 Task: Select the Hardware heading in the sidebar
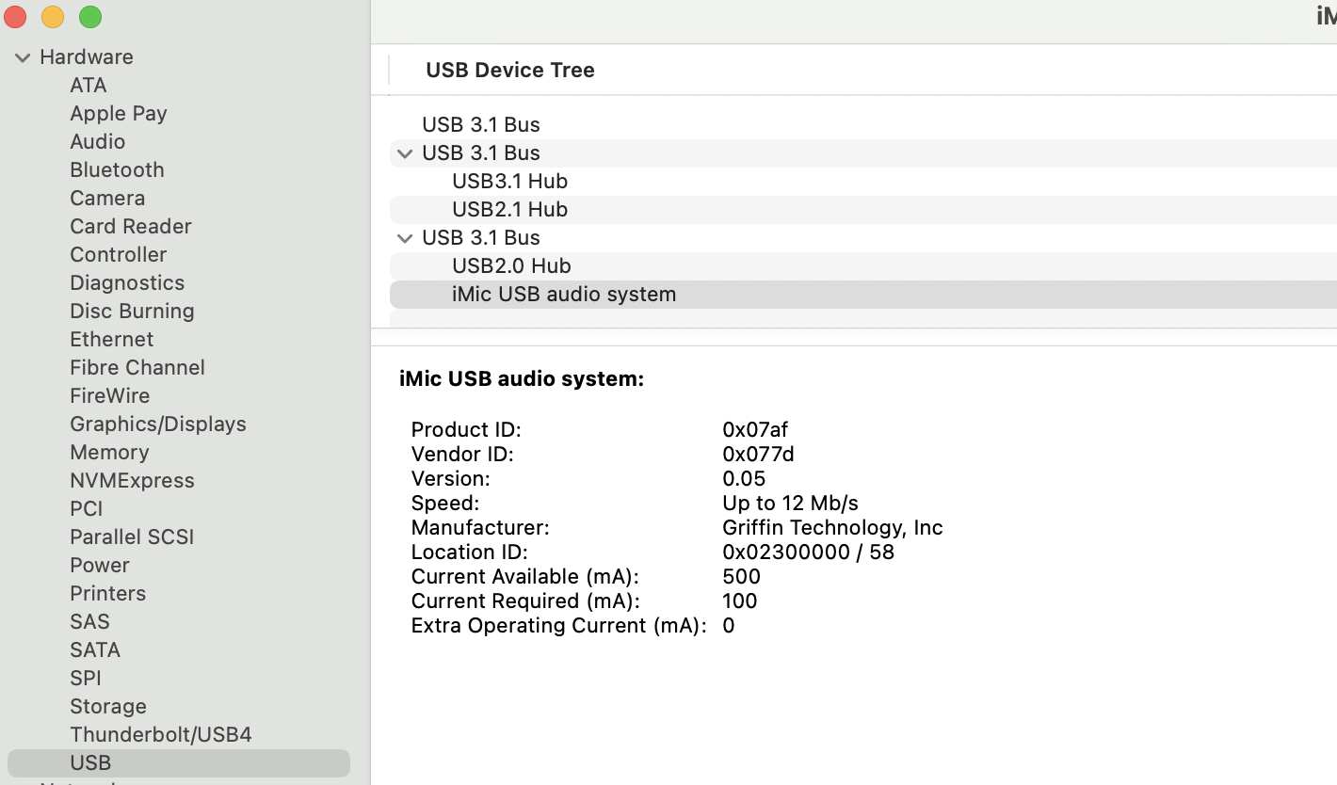87,56
